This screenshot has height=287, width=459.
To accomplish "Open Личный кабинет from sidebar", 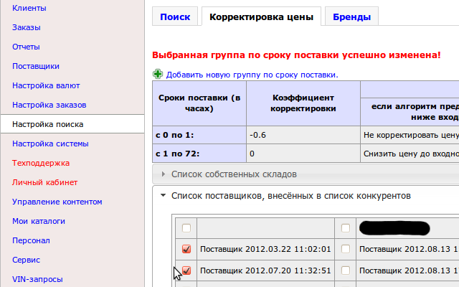I will (44, 182).
